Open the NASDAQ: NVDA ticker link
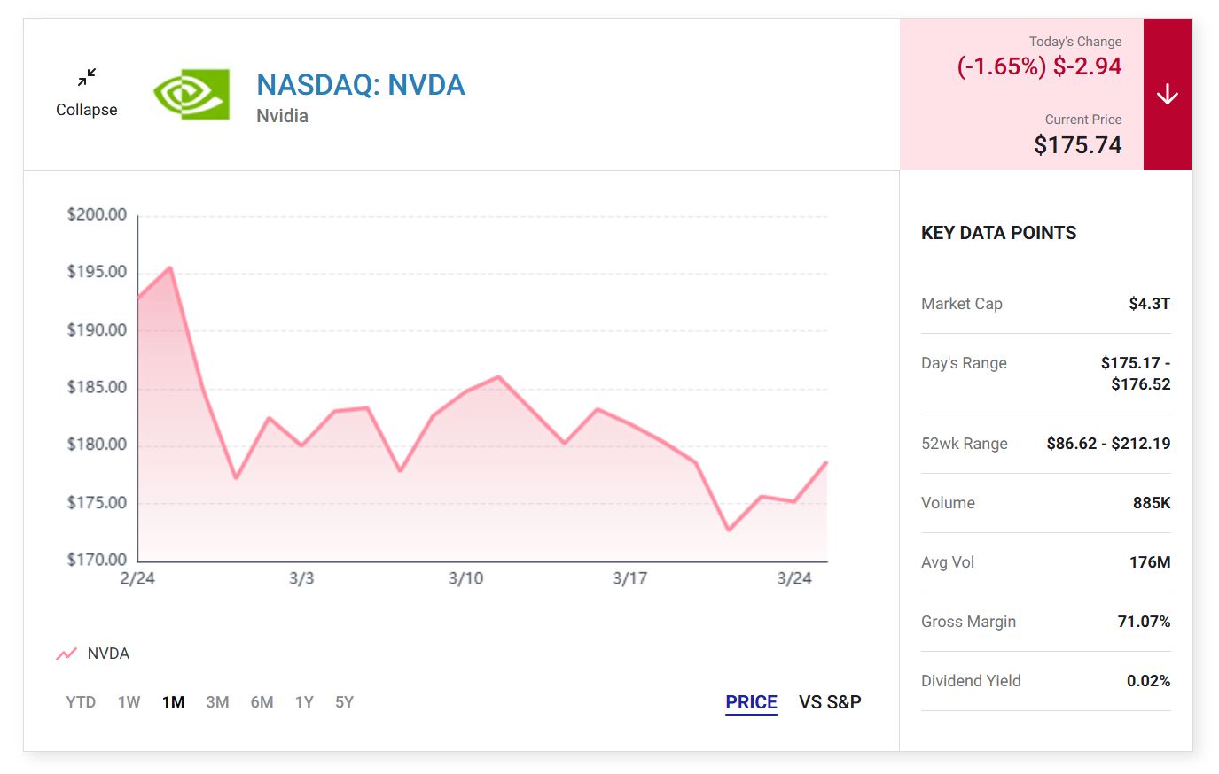This screenshot has height=774, width=1219. [360, 85]
